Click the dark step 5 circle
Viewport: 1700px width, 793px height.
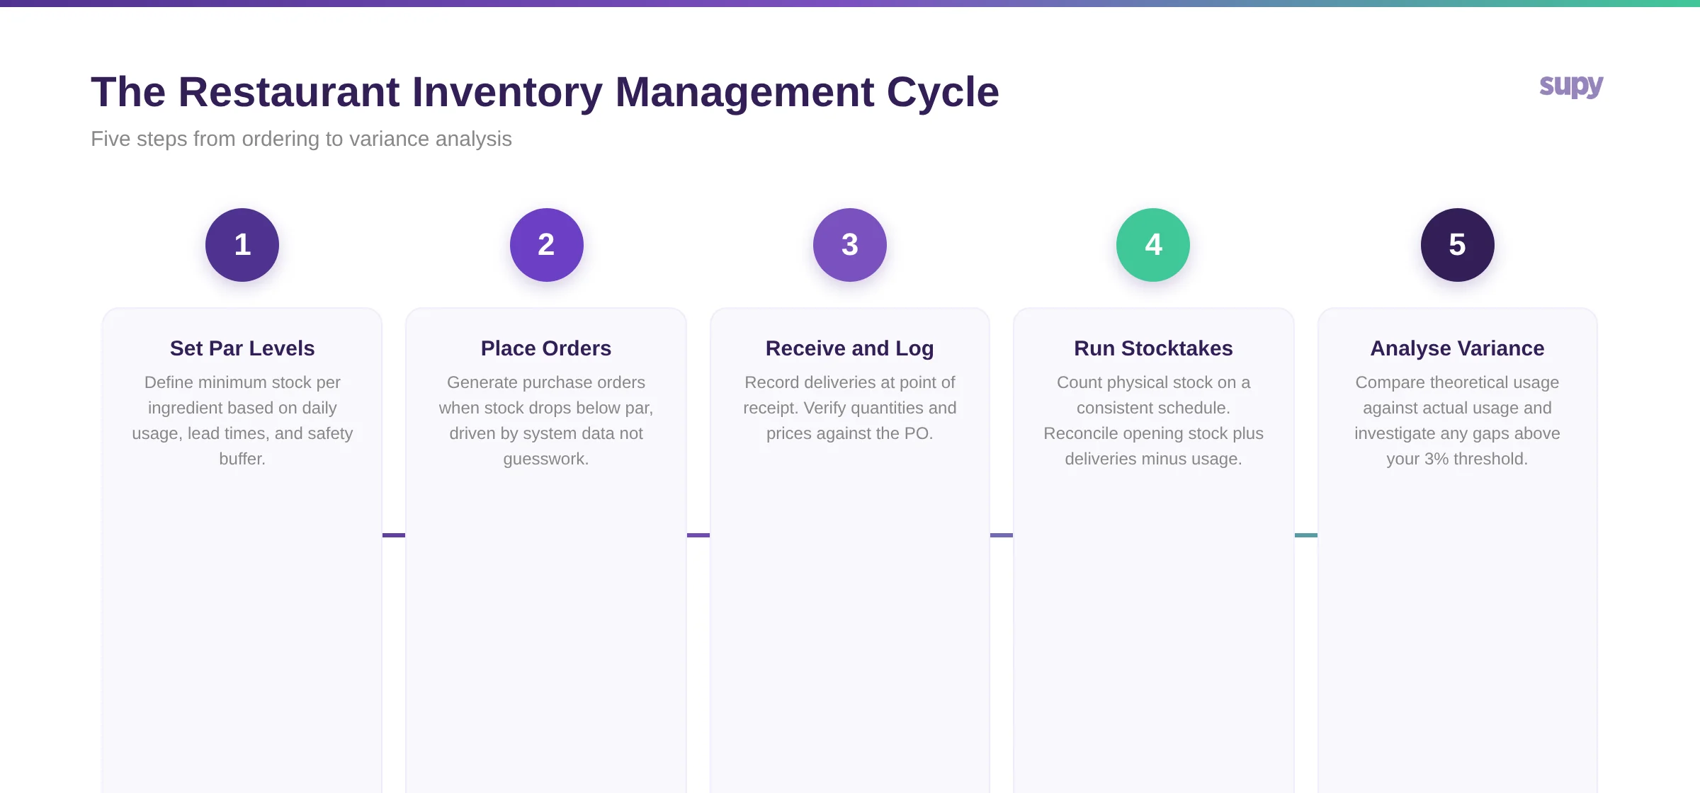point(1457,244)
